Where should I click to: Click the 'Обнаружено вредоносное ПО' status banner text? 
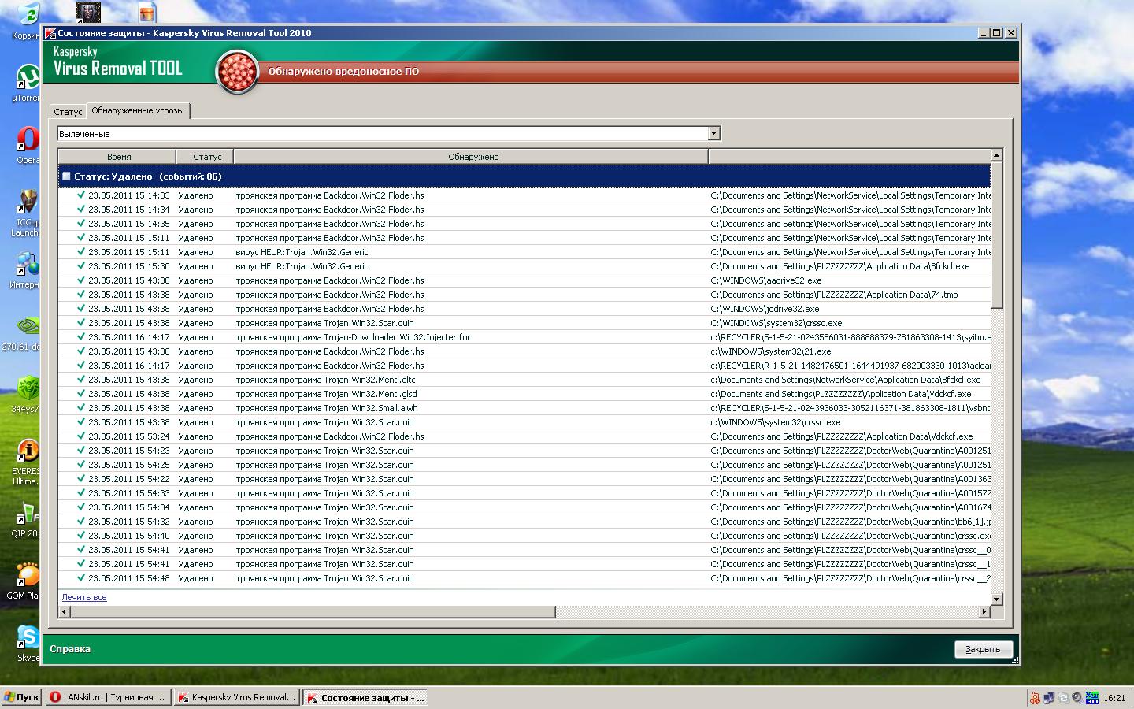coord(343,72)
